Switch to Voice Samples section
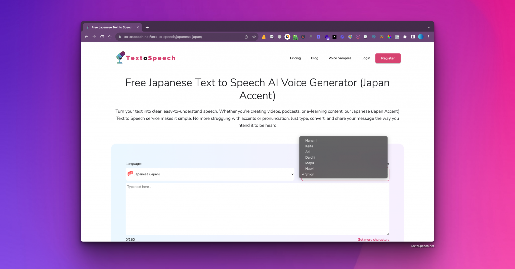Viewport: 515px width, 269px height. pos(340,58)
